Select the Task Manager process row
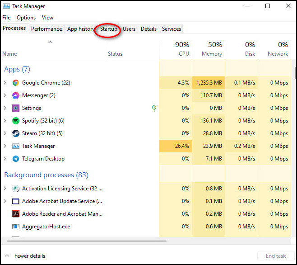The image size is (297, 265). coord(146,146)
